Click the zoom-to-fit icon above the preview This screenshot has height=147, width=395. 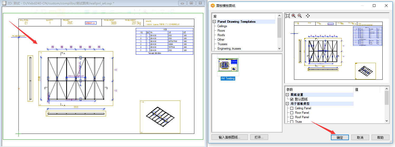pos(288,16)
